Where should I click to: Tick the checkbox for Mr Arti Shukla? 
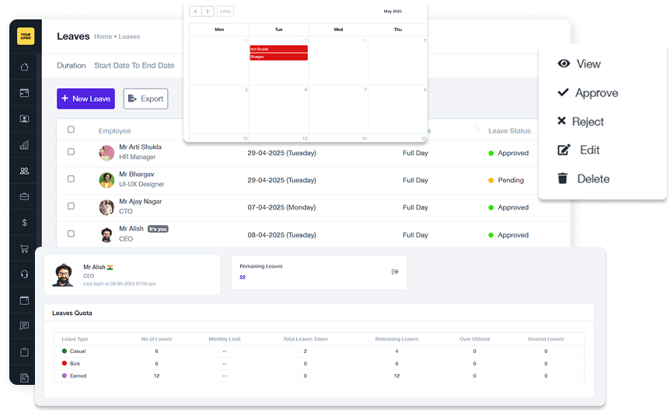click(71, 151)
